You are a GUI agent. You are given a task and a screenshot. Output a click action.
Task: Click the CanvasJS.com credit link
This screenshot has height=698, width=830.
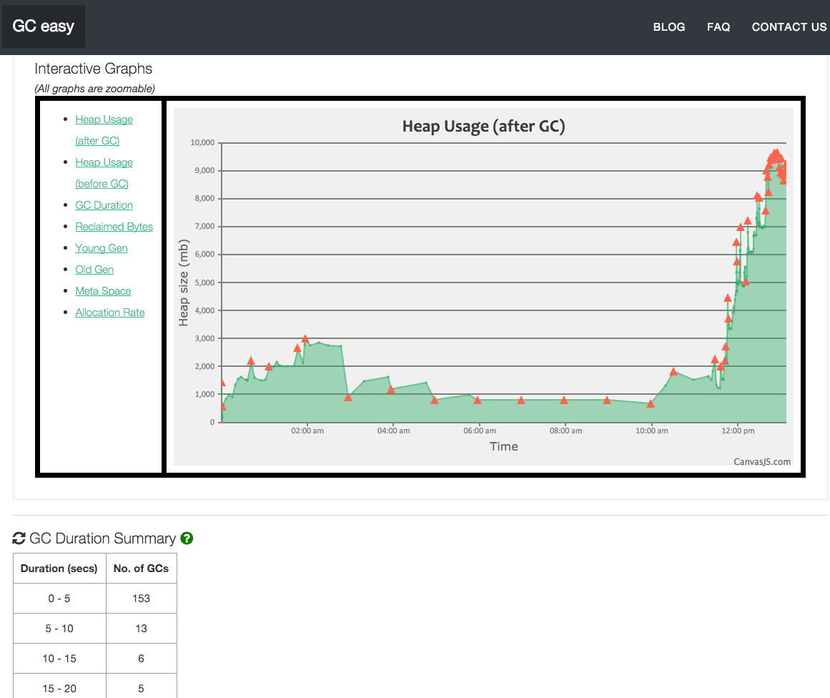click(x=762, y=461)
